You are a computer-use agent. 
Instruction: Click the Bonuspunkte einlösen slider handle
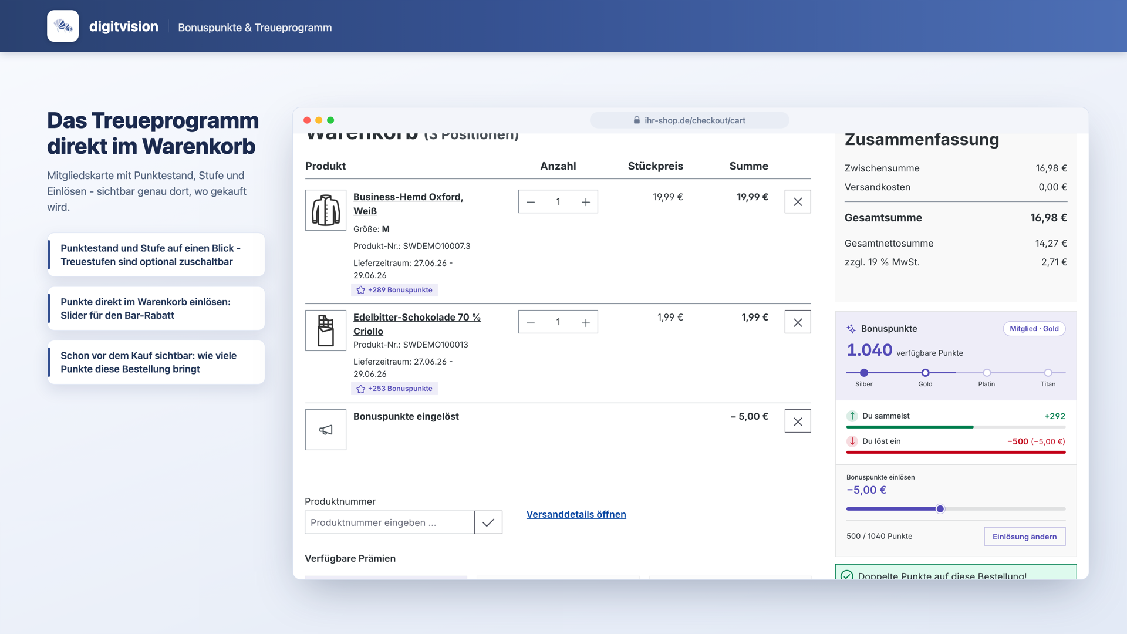point(940,509)
